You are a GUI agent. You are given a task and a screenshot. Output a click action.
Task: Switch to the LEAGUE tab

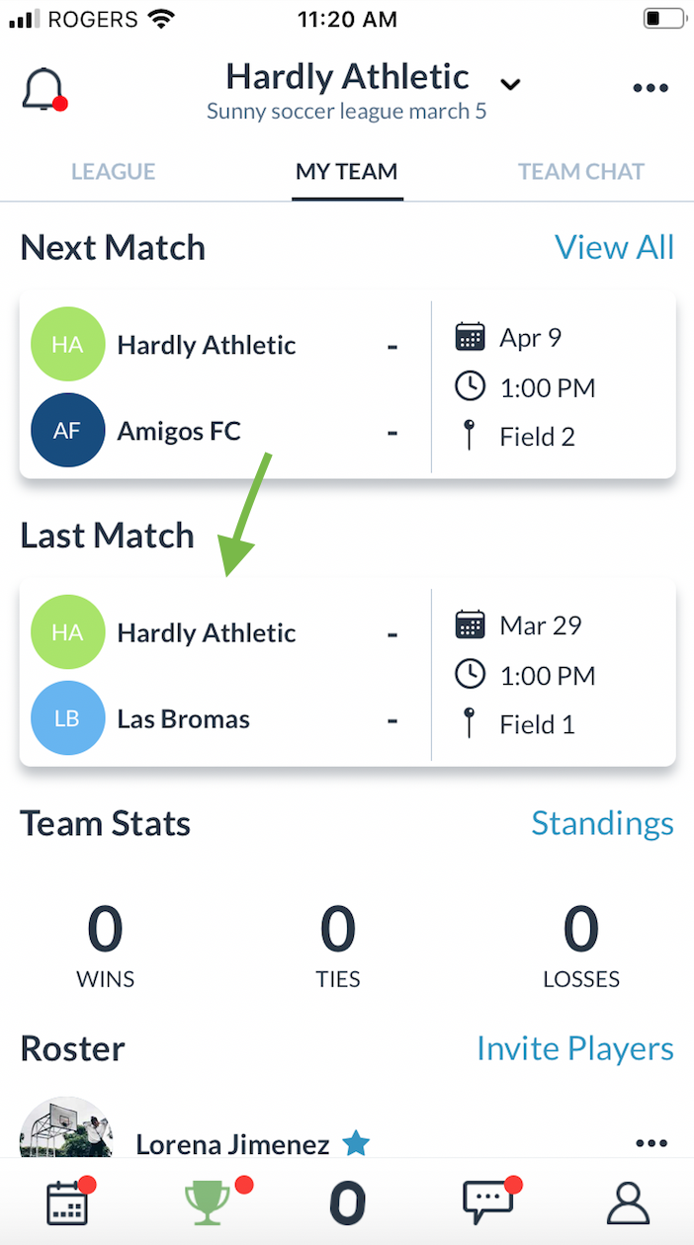pyautogui.click(x=113, y=172)
